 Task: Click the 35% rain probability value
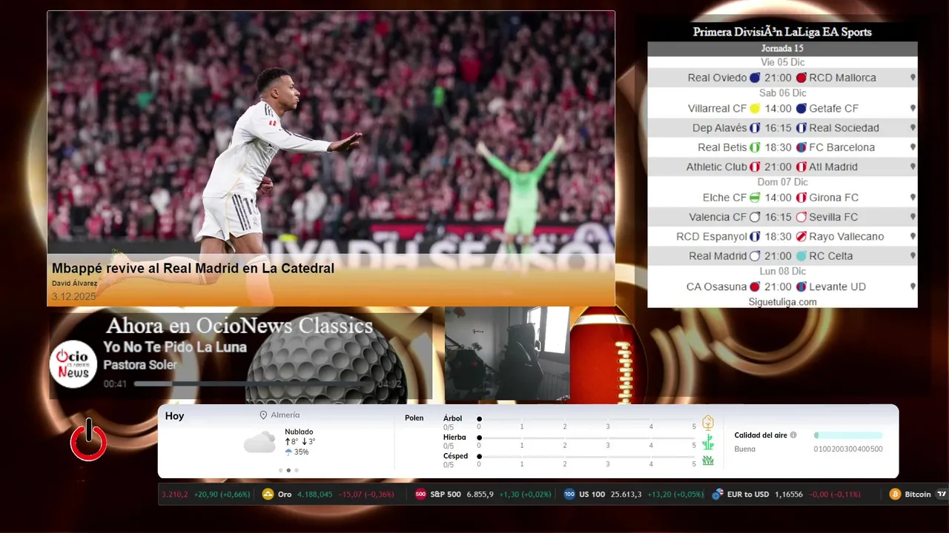[x=301, y=452]
